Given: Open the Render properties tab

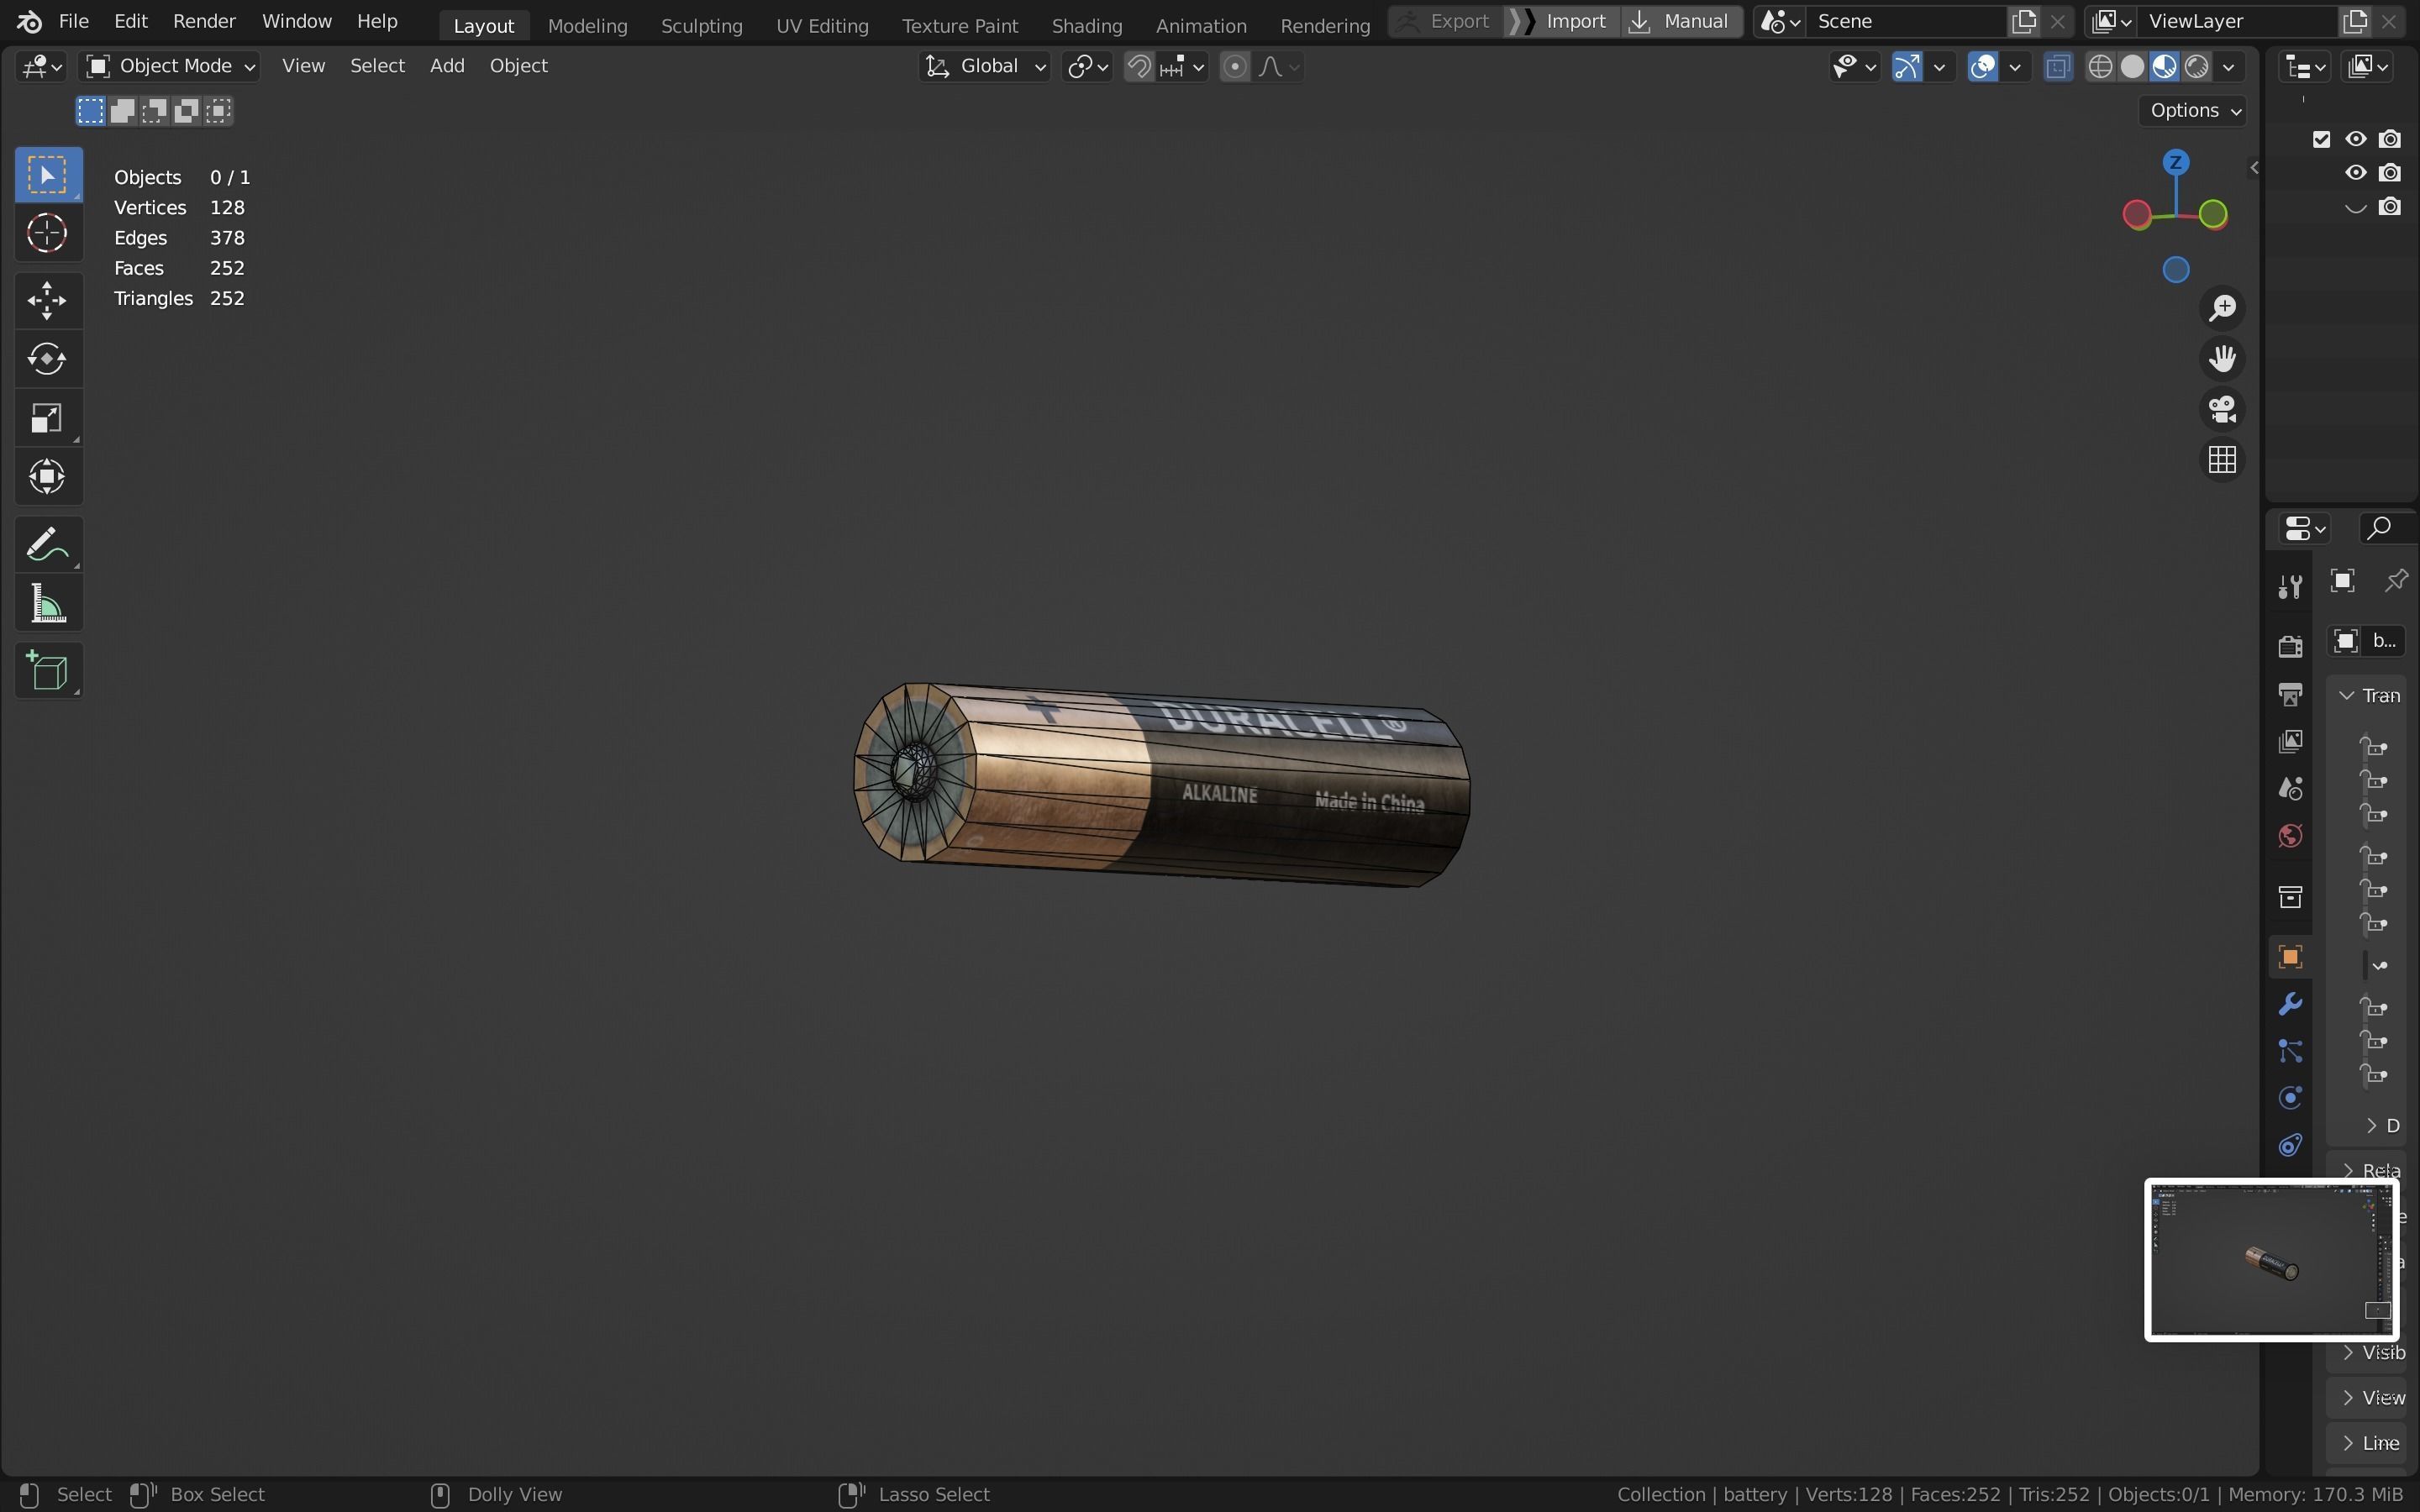Looking at the screenshot, I should click(x=2290, y=646).
